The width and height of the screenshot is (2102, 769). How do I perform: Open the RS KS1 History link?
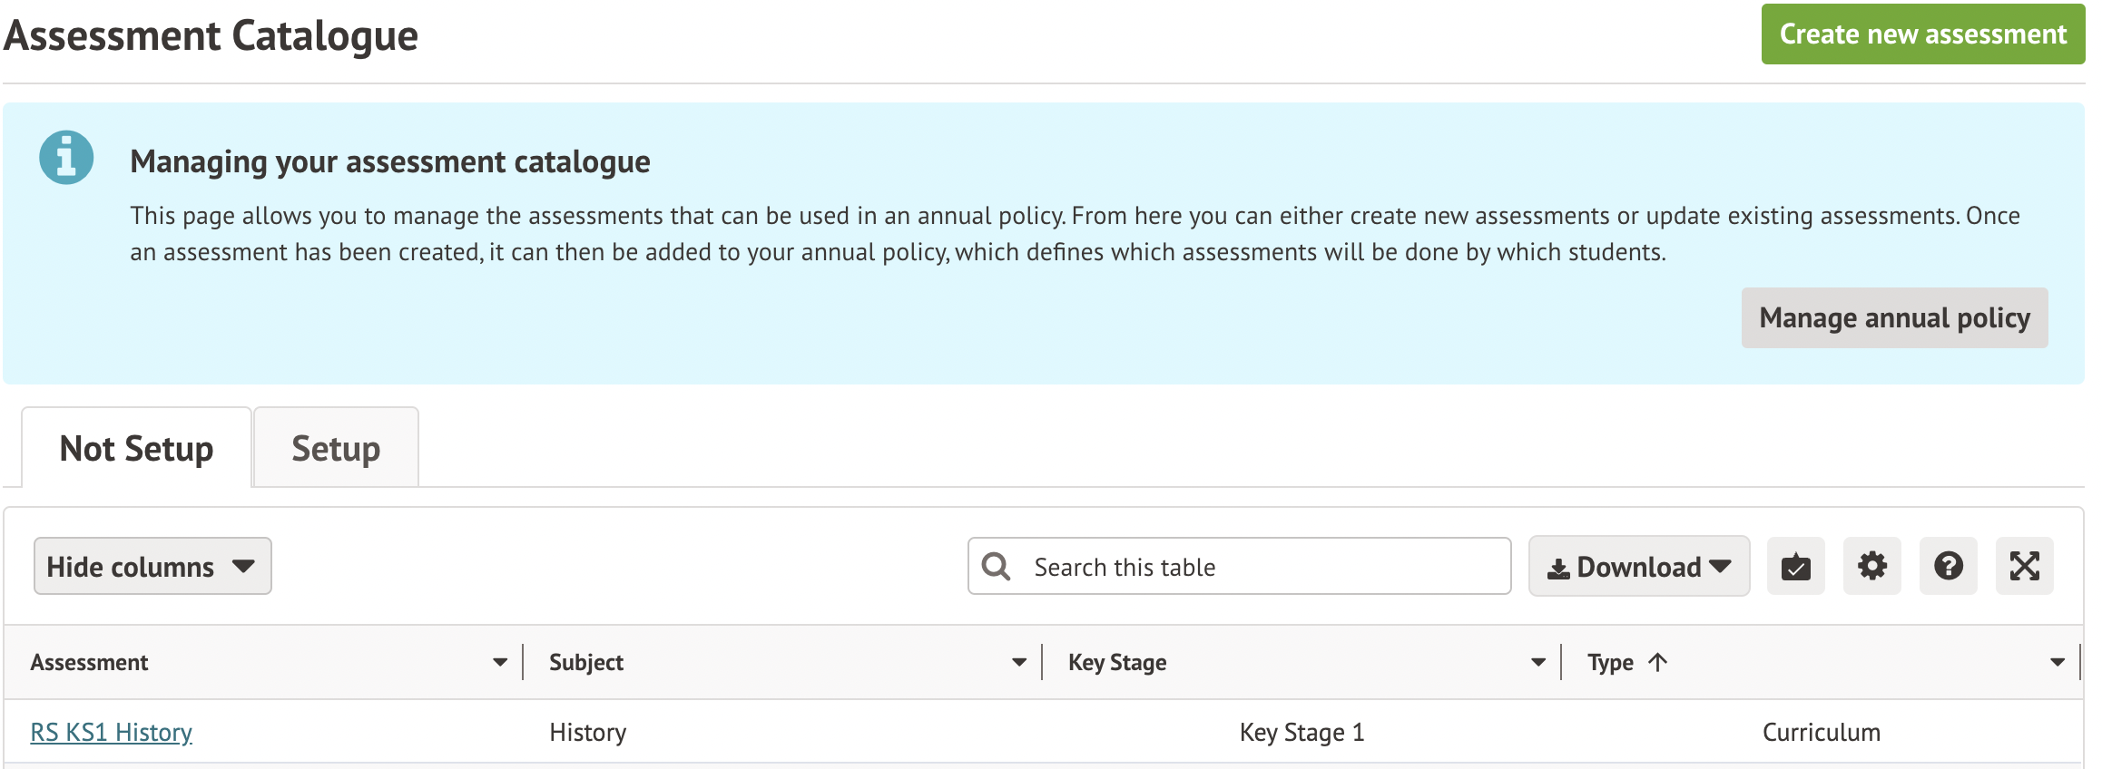[x=112, y=733]
